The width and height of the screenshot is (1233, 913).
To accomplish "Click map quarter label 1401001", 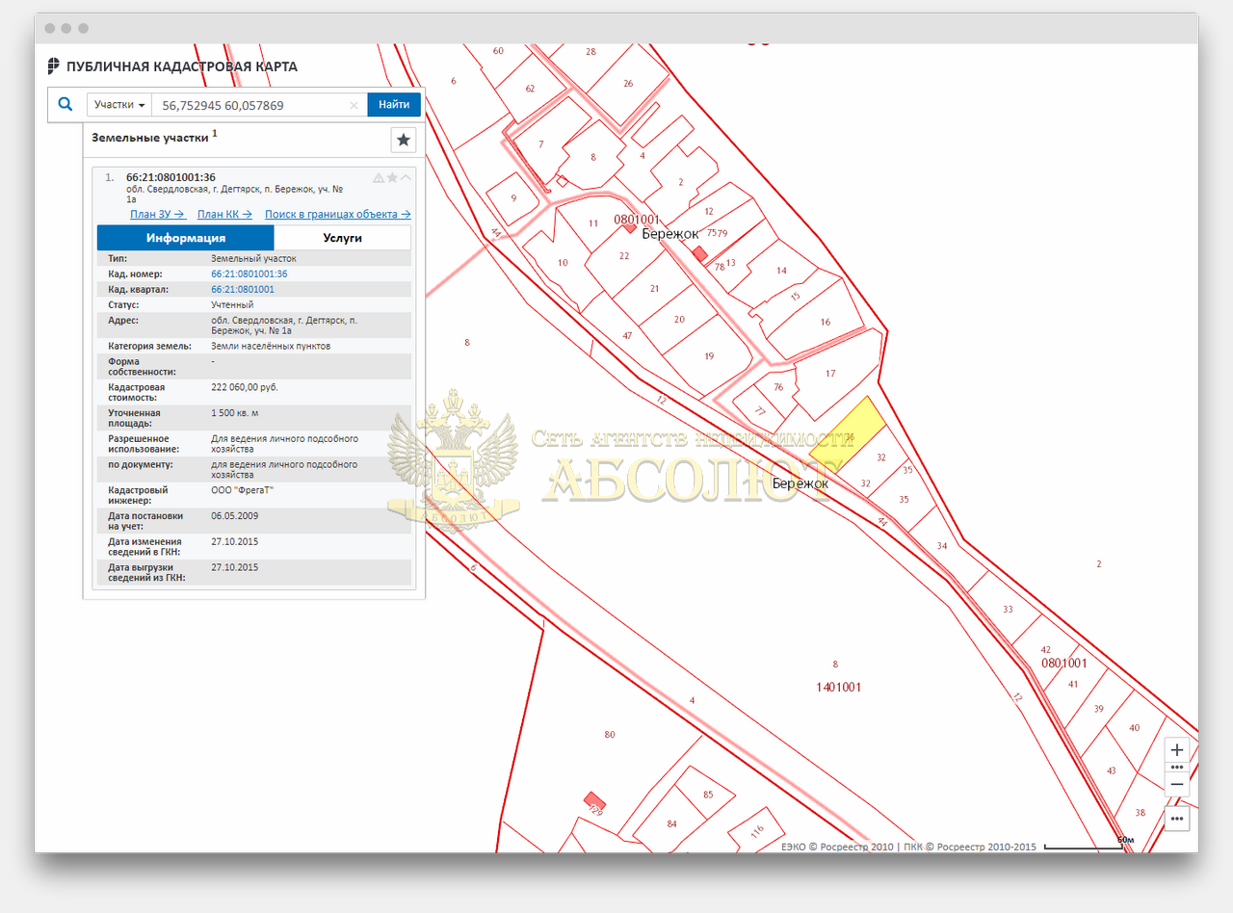I will click(x=838, y=688).
